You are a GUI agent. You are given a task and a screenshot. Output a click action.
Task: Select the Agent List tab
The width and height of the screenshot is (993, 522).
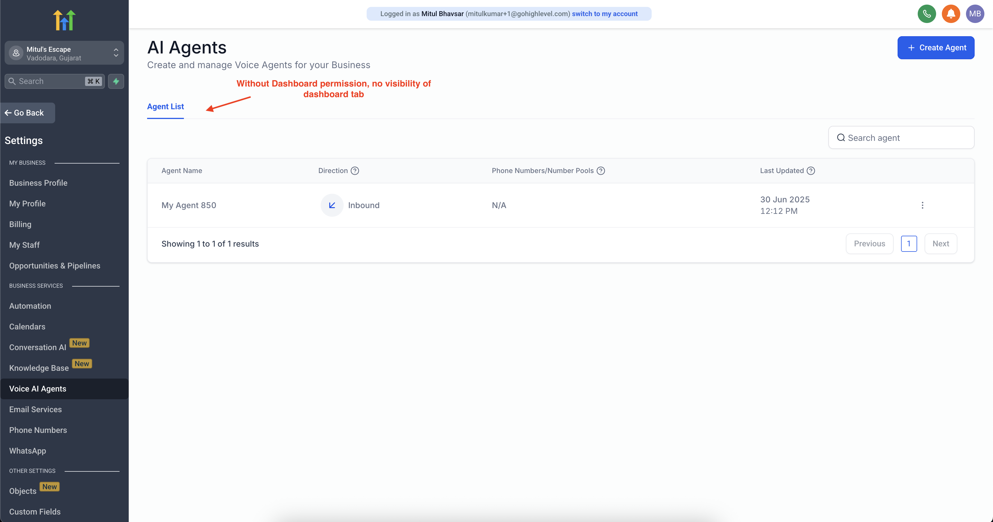pyautogui.click(x=165, y=107)
